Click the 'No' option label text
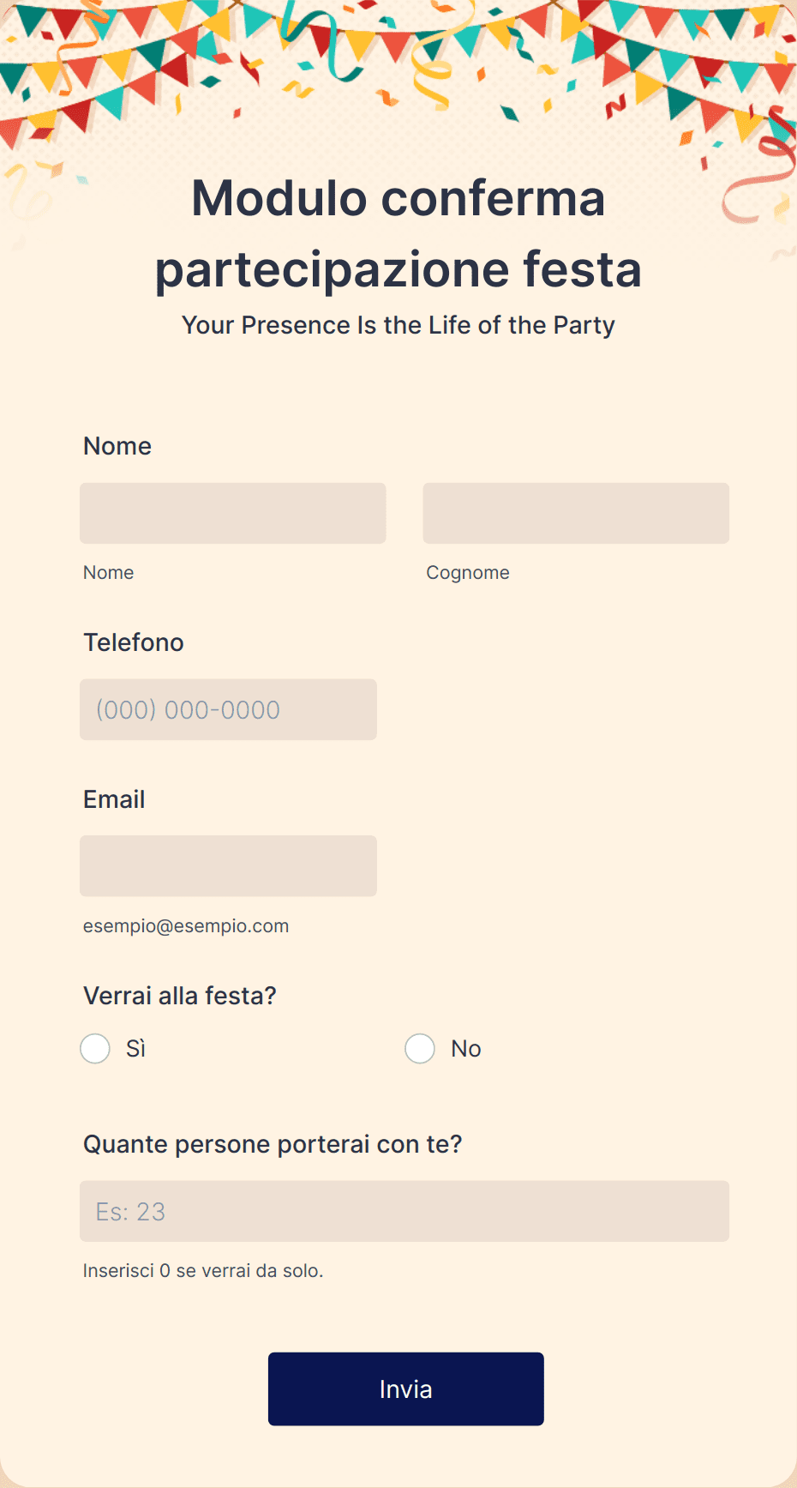This screenshot has width=797, height=1488. pos(466,1049)
